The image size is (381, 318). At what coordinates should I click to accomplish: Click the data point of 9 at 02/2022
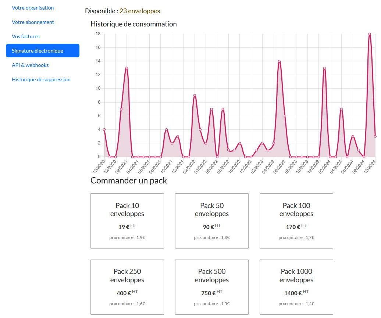[x=195, y=95]
